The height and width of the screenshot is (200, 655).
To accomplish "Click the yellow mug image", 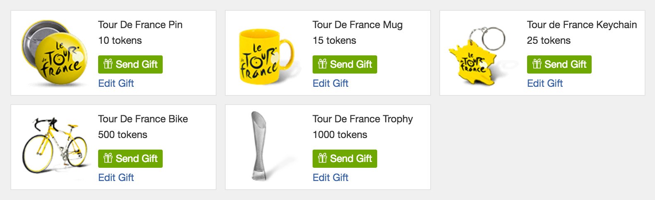I will [x=266, y=56].
